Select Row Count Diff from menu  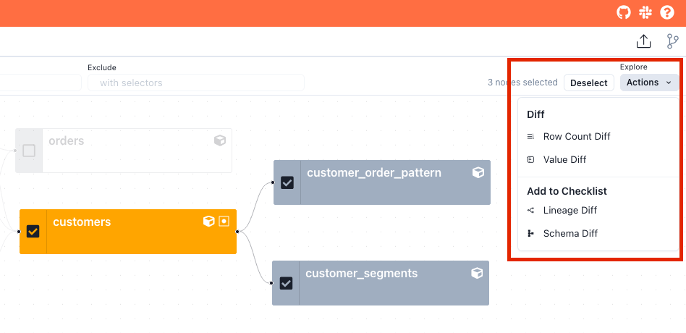click(x=576, y=136)
